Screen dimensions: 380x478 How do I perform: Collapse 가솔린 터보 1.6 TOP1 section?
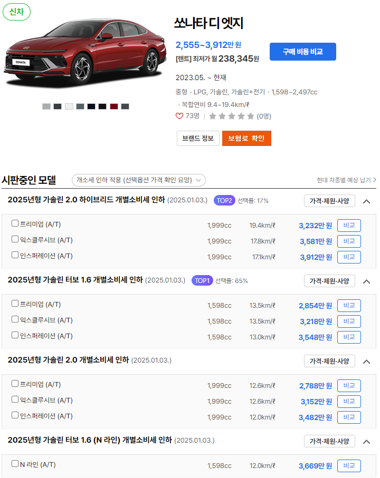pos(367,281)
